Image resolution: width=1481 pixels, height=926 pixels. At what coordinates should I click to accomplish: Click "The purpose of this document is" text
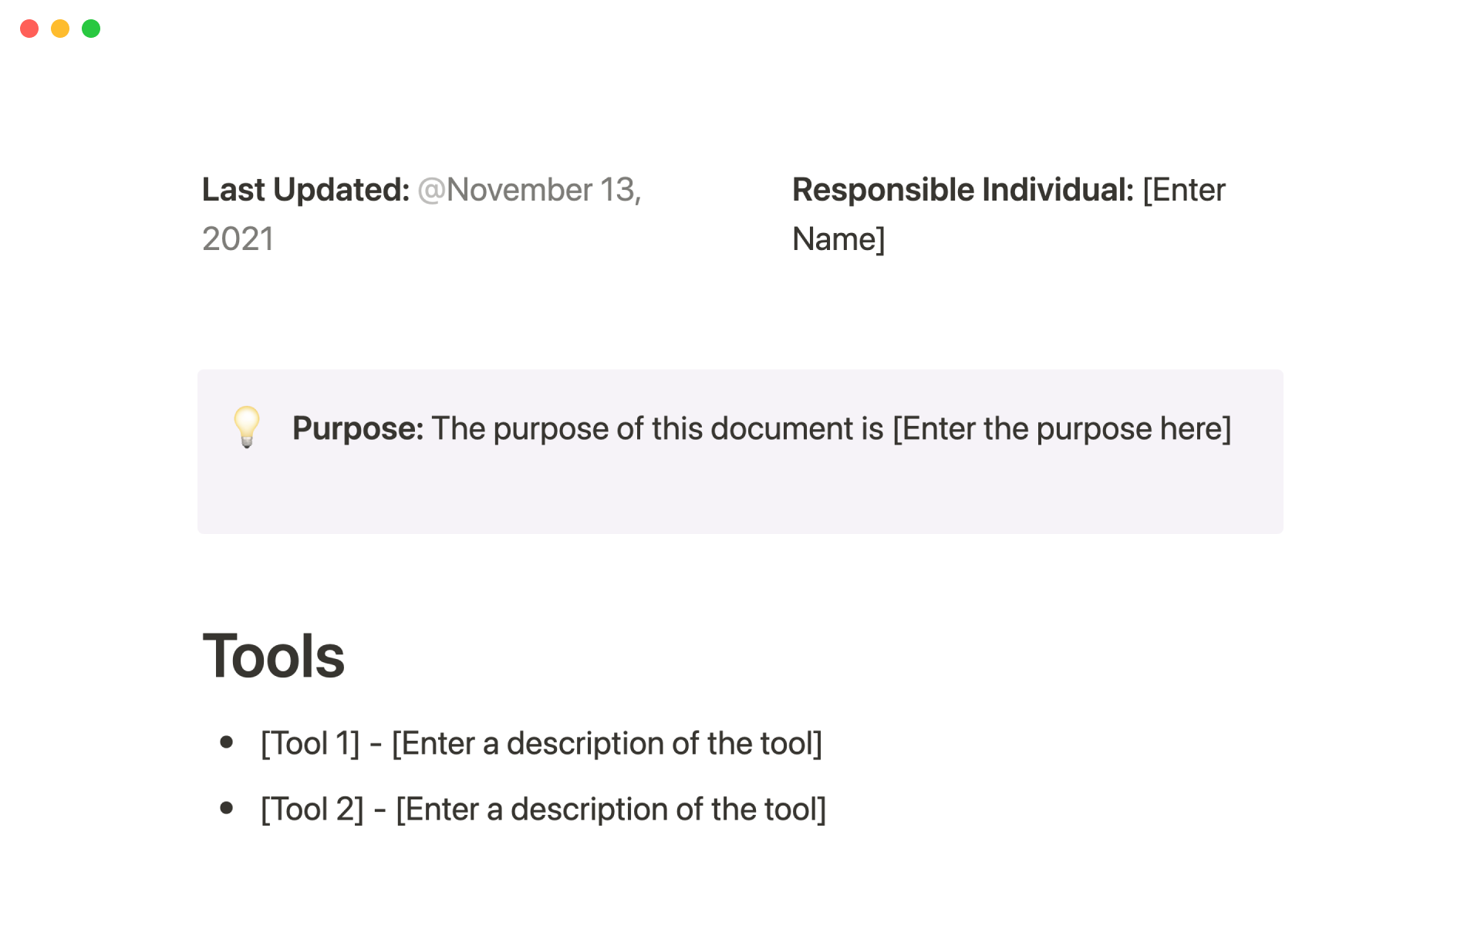(x=657, y=429)
